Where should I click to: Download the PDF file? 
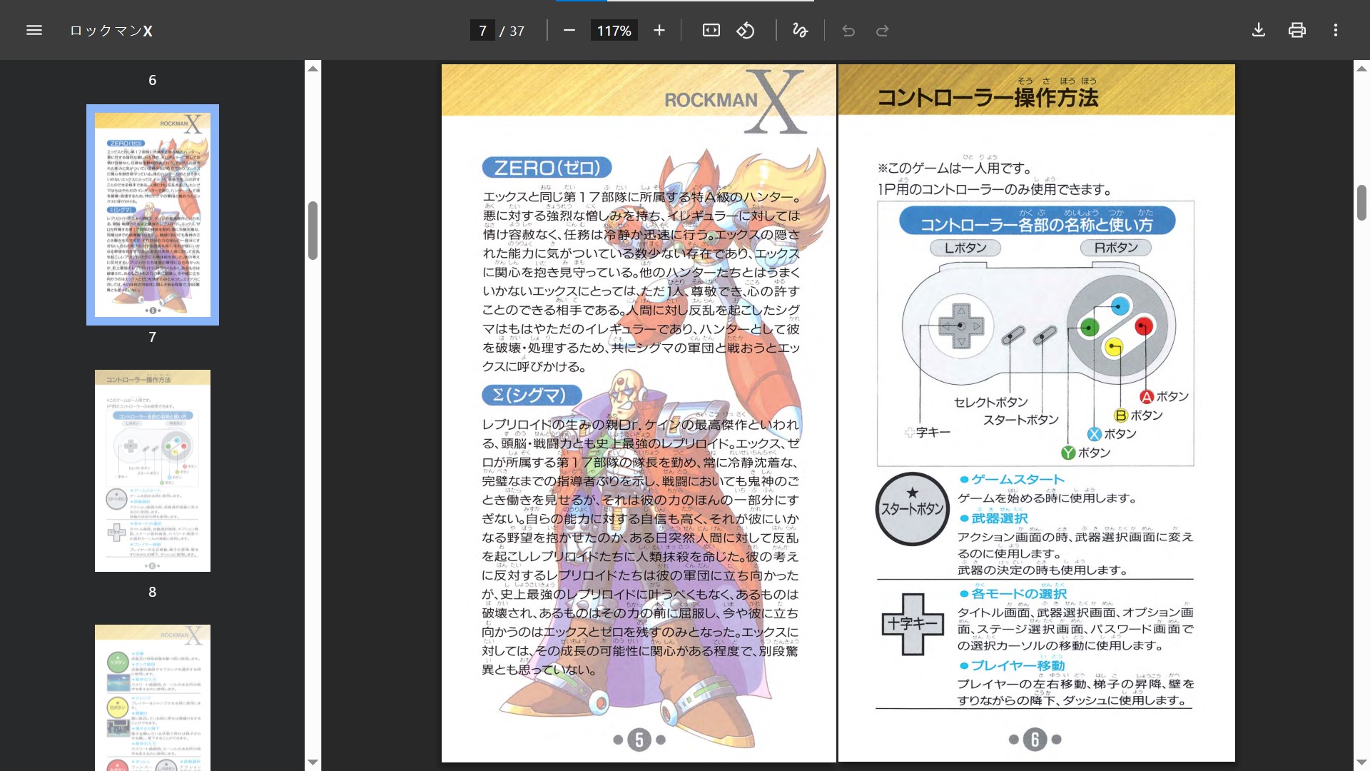click(x=1259, y=30)
